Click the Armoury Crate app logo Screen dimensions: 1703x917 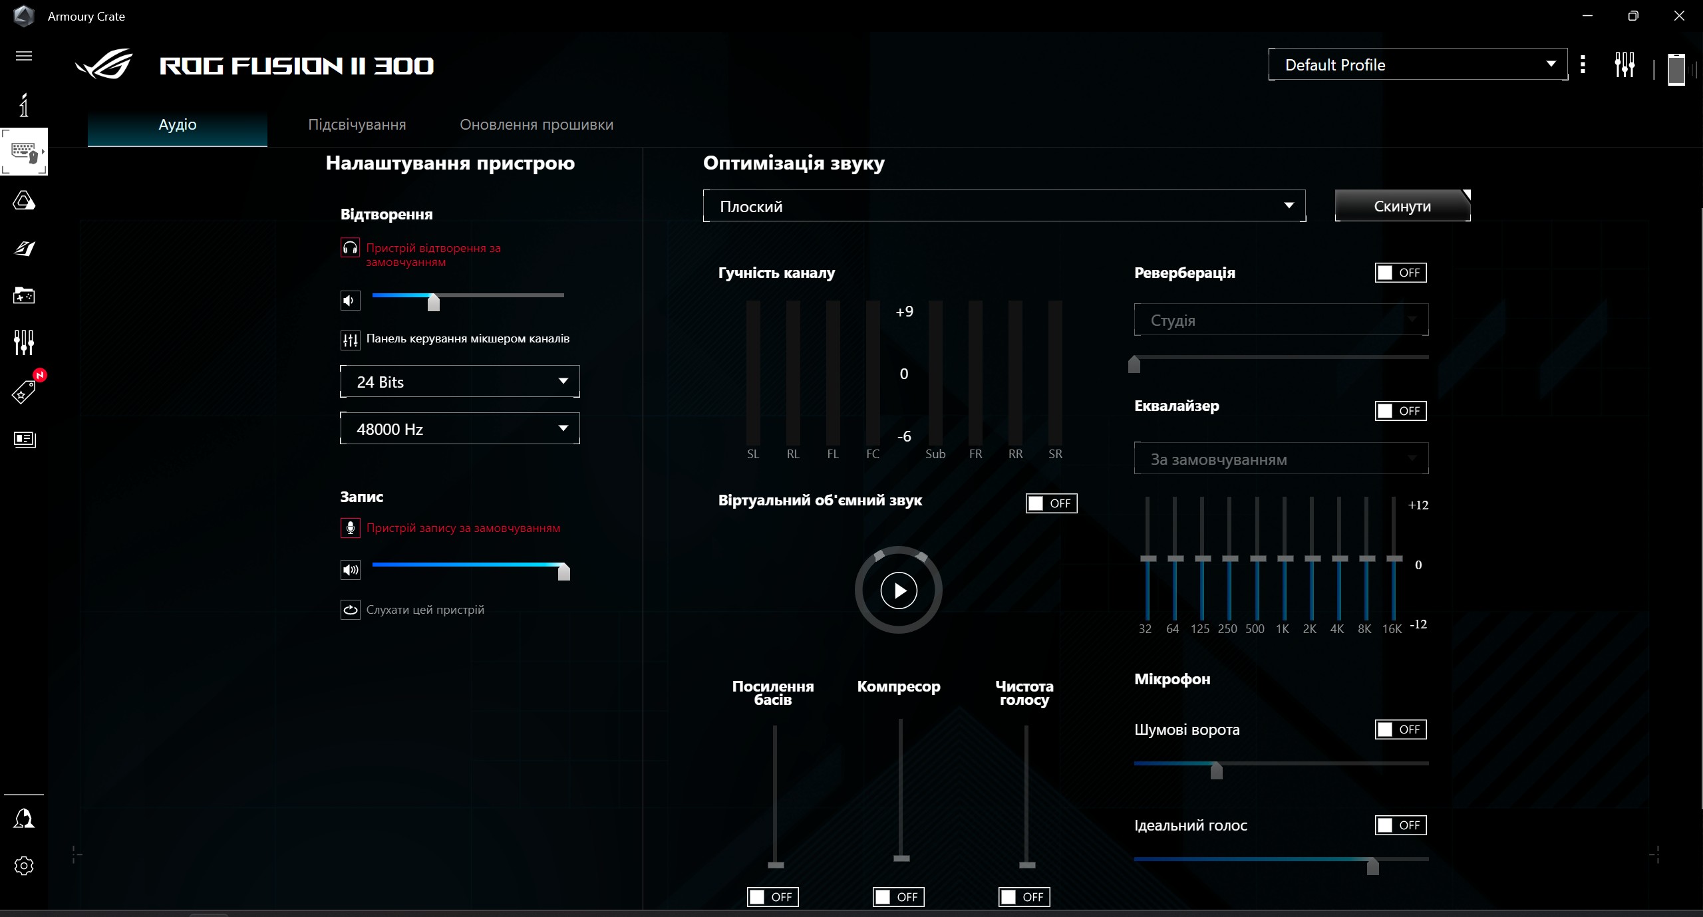(24, 16)
